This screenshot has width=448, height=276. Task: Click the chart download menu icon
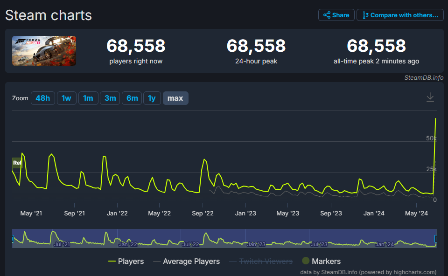point(430,97)
